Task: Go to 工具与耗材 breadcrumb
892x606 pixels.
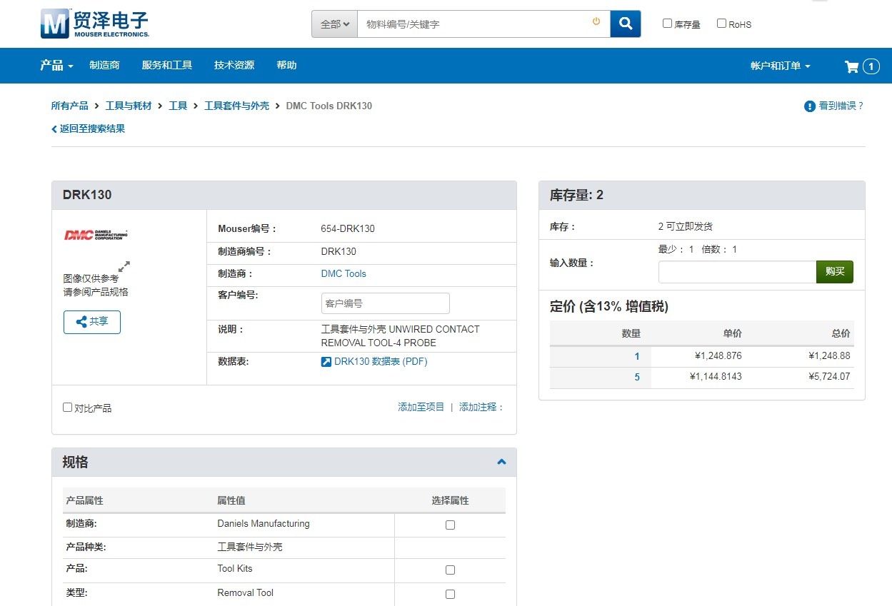Action: pos(129,106)
